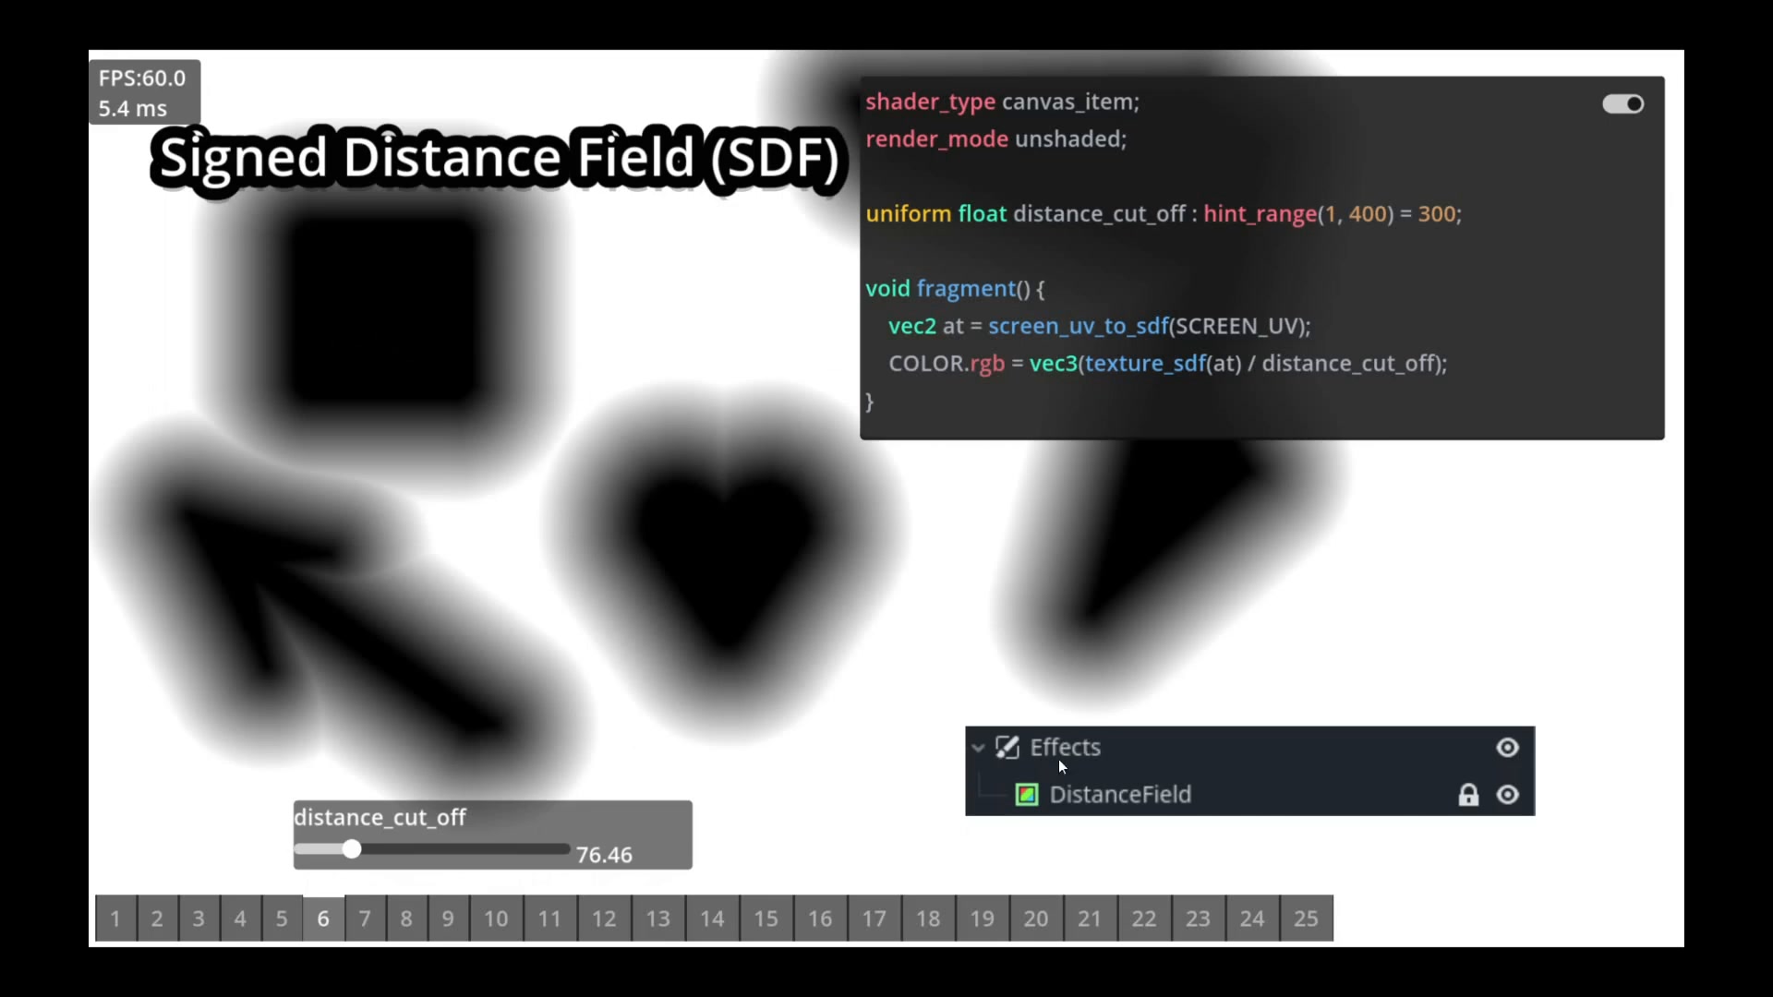This screenshot has height=997, width=1773.
Task: Select the DistanceField tree item
Action: [1120, 795]
